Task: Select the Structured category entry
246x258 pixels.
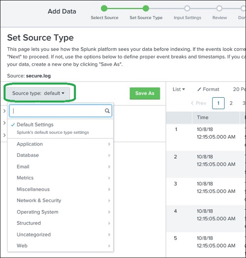Action: tap(29, 223)
